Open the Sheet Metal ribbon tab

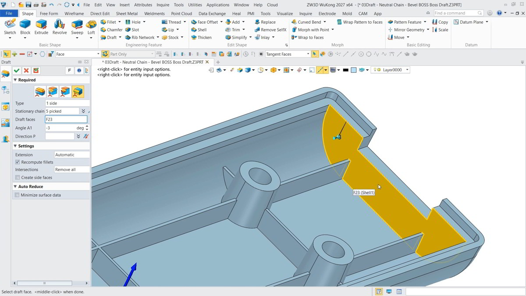(127, 14)
